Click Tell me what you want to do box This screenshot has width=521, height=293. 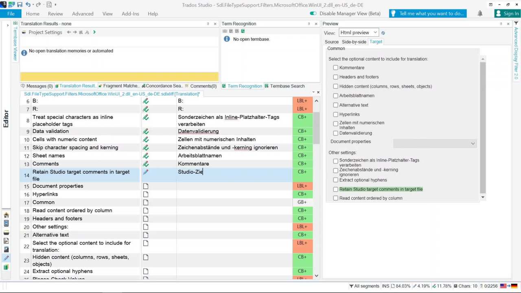pyautogui.click(x=428, y=13)
